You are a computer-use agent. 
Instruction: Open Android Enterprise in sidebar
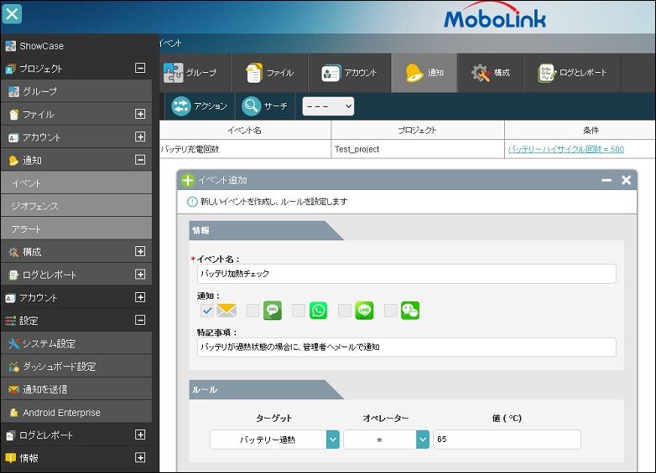pyautogui.click(x=61, y=413)
